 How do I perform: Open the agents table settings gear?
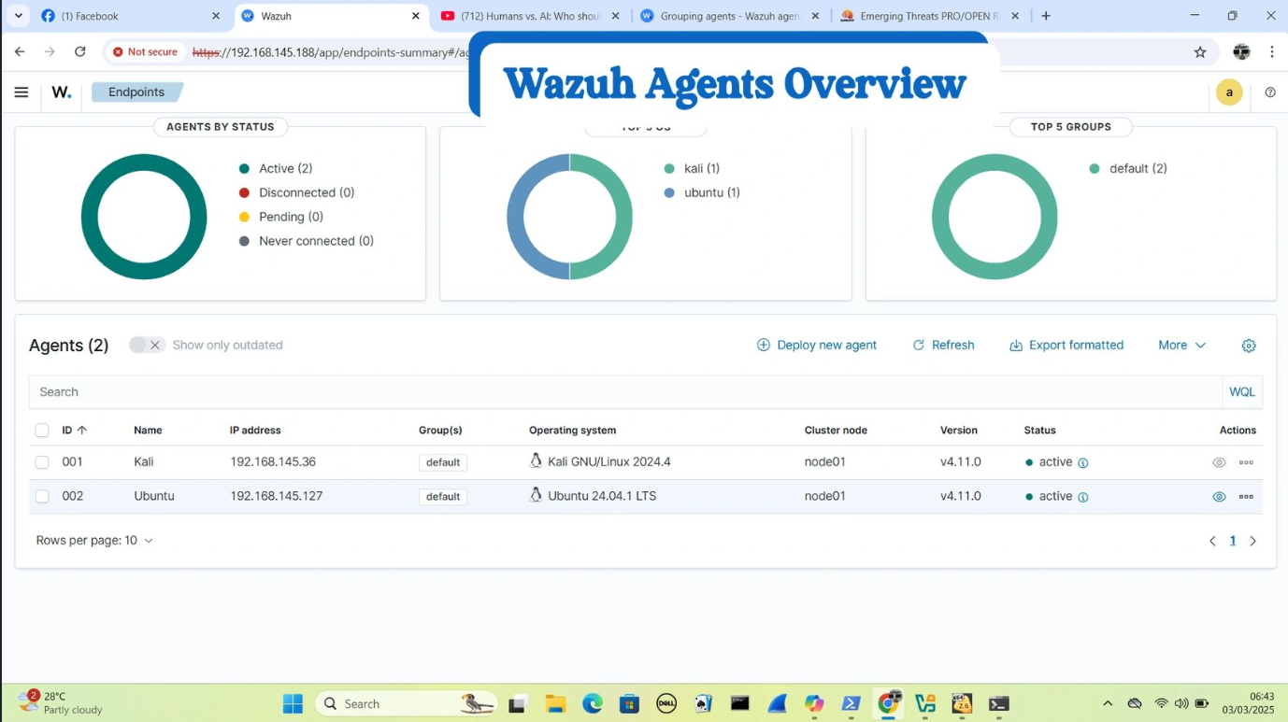click(x=1249, y=346)
